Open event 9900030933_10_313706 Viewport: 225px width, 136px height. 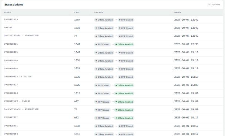[x=18, y=77]
